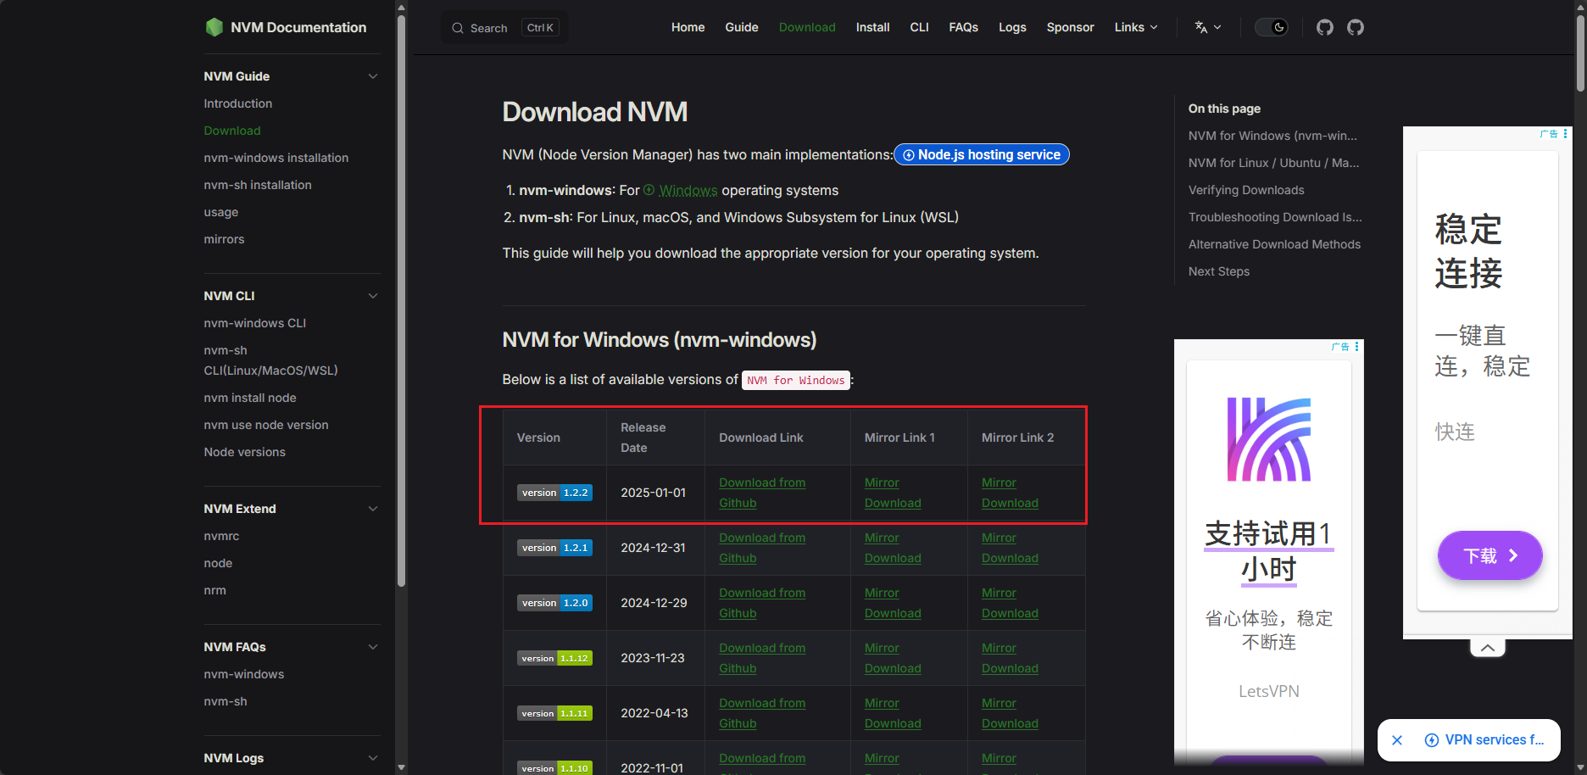Close the VPN services popup

(1397, 740)
